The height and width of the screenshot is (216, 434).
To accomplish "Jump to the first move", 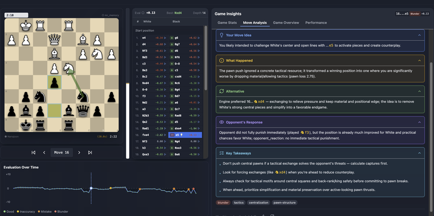I will coord(34,153).
